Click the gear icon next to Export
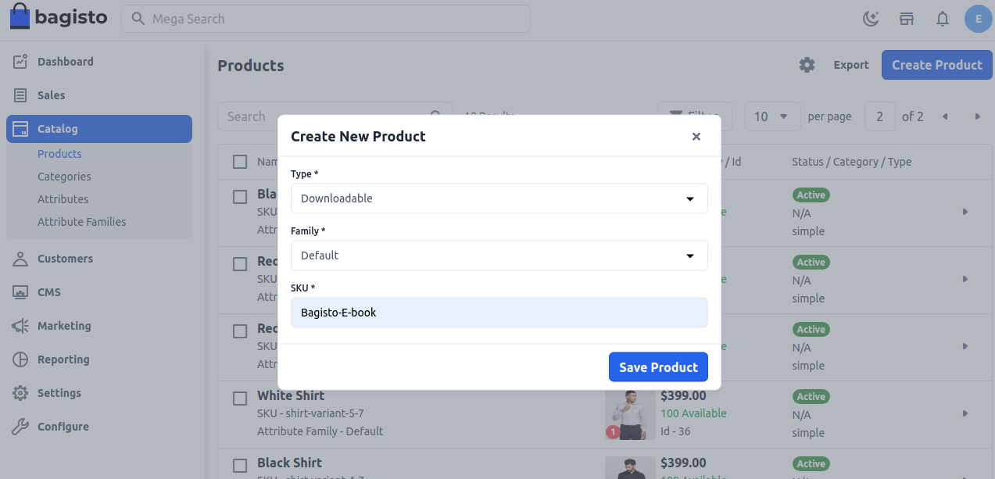Image resolution: width=995 pixels, height=479 pixels. click(807, 65)
